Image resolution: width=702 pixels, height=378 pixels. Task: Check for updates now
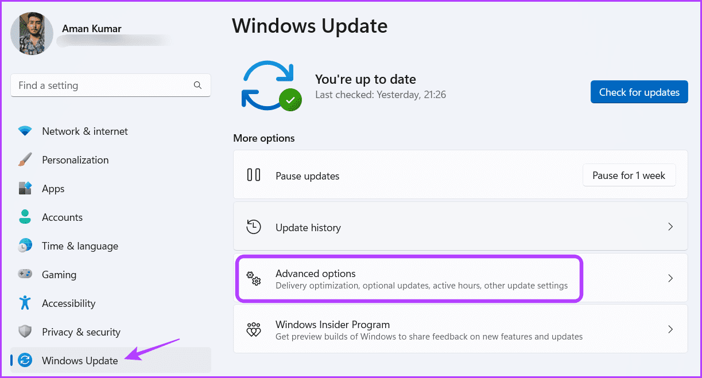point(639,92)
